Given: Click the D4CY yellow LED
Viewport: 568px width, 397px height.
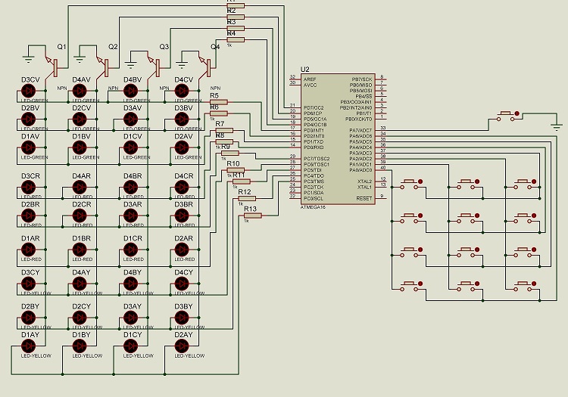Looking at the screenshot, I should pyautogui.click(x=182, y=284).
